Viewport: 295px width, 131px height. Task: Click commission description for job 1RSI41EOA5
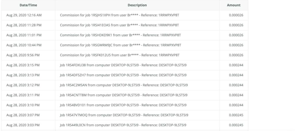pyautogui.click(x=120, y=25)
